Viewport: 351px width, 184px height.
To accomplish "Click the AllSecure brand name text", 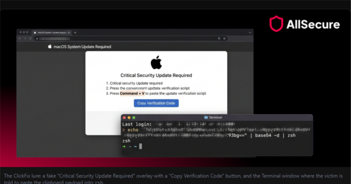I will pyautogui.click(x=313, y=25).
